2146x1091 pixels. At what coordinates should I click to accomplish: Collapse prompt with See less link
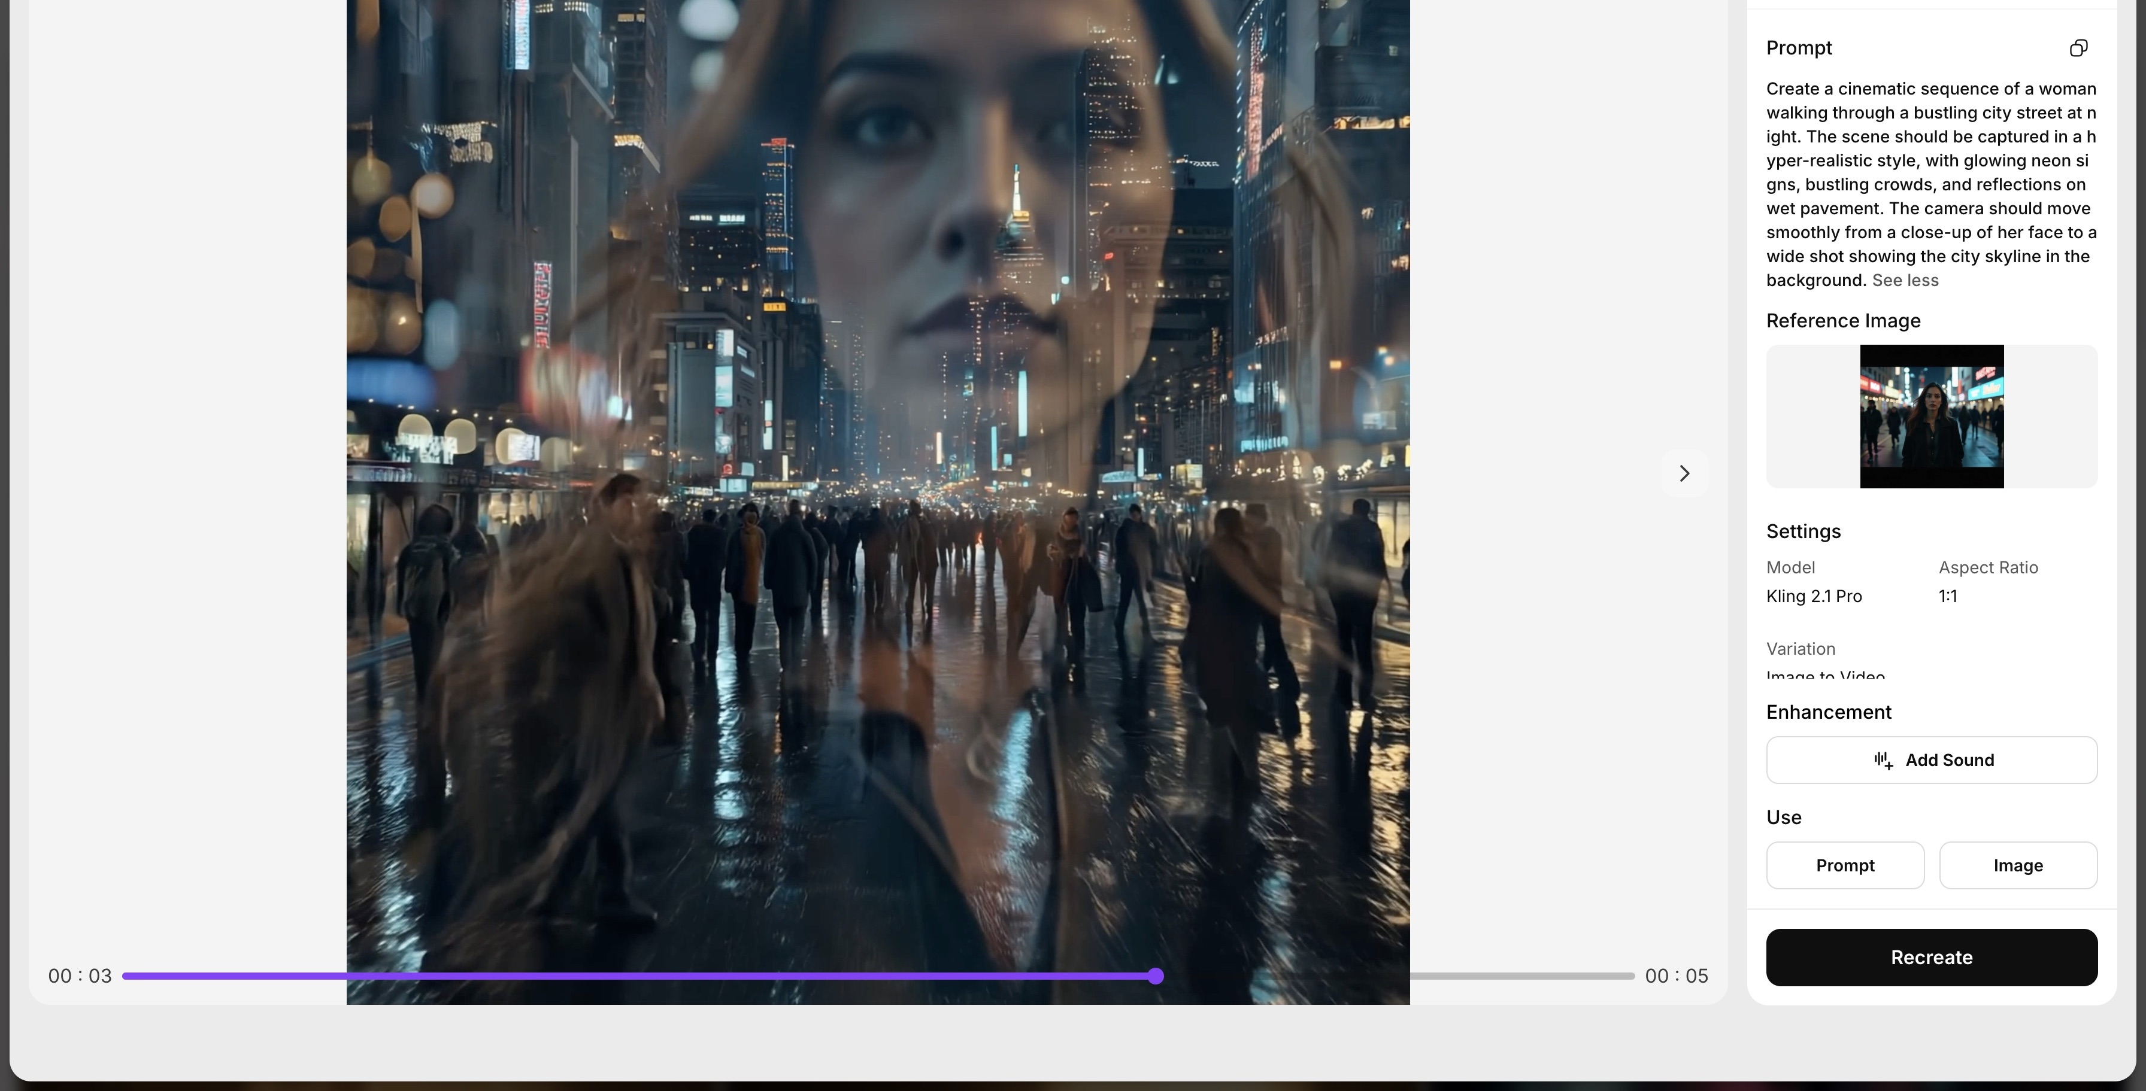coord(1905,281)
